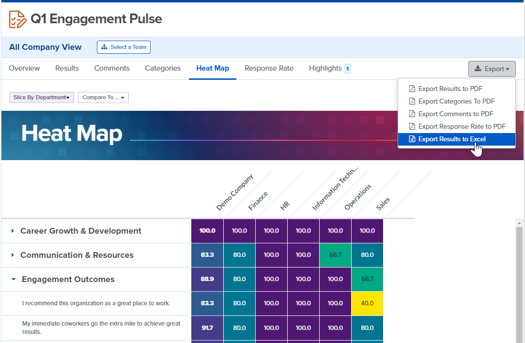The image size is (525, 343).
Task: Choose Export Comments to PDF
Action: click(x=457, y=114)
